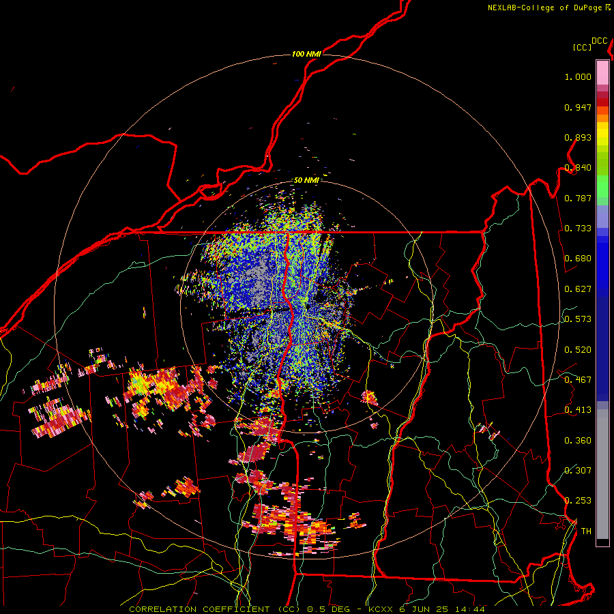Click the 0.627 scale value
614x614 pixels.
[x=578, y=289]
